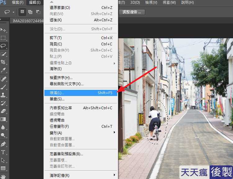Select the Path Selection tool
The image size is (233, 179).
pyautogui.click(x=3, y=160)
